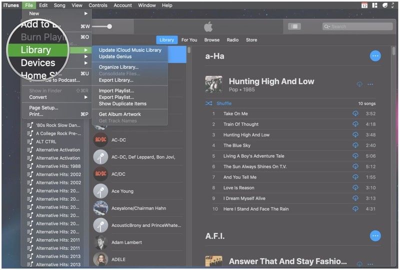This screenshot has height=270, width=400.
Task: Select Print... menu entry
Action: [57, 114]
